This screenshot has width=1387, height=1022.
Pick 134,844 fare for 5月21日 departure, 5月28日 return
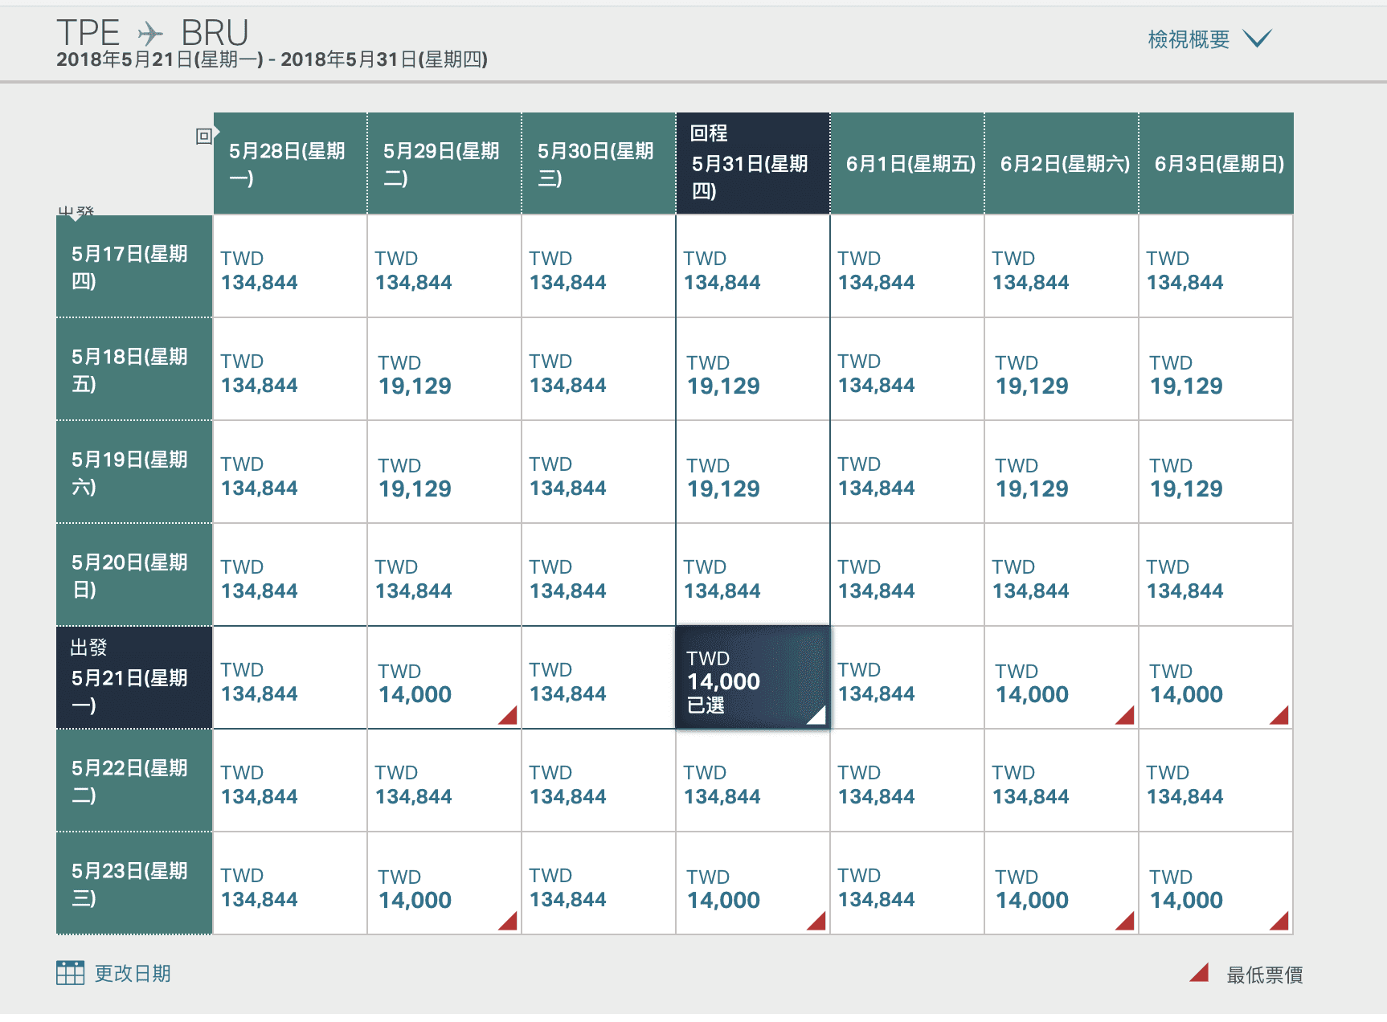[x=290, y=678]
